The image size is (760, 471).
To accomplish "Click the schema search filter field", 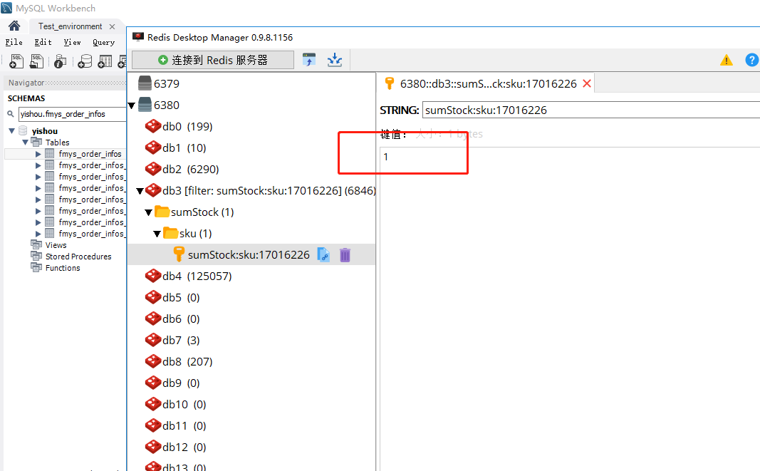I will [72, 114].
